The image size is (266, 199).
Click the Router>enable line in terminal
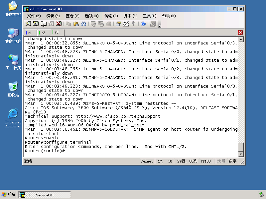(x=42, y=138)
